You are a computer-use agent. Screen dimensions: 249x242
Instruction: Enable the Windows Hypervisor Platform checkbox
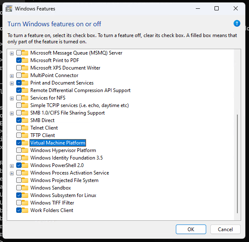19,150
